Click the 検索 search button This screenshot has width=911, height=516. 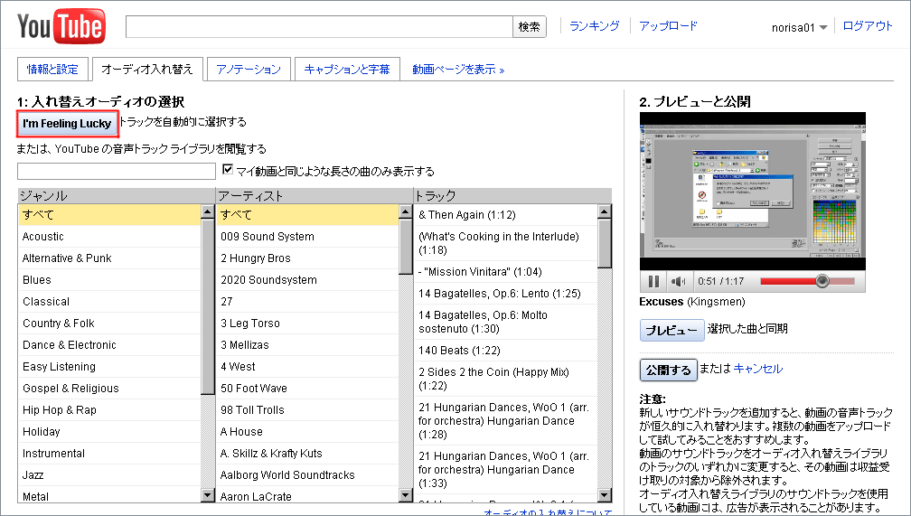[529, 27]
